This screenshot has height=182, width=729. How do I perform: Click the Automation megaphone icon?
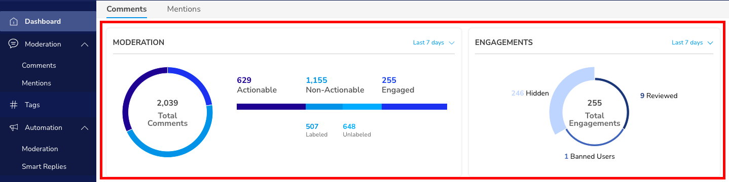point(14,127)
